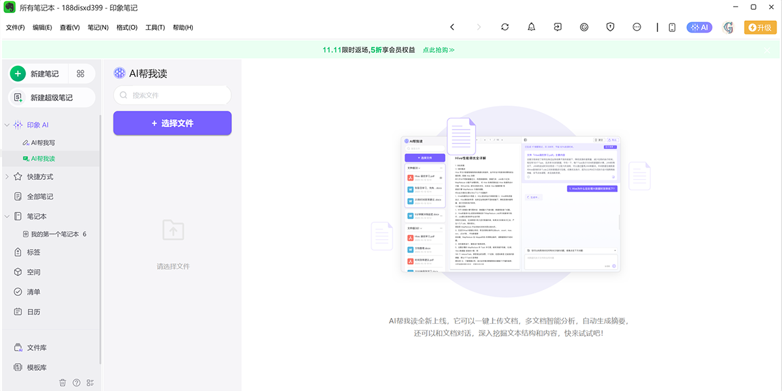The width and height of the screenshot is (782, 391).
Task: Open the mobile phone icon
Action: click(x=672, y=27)
